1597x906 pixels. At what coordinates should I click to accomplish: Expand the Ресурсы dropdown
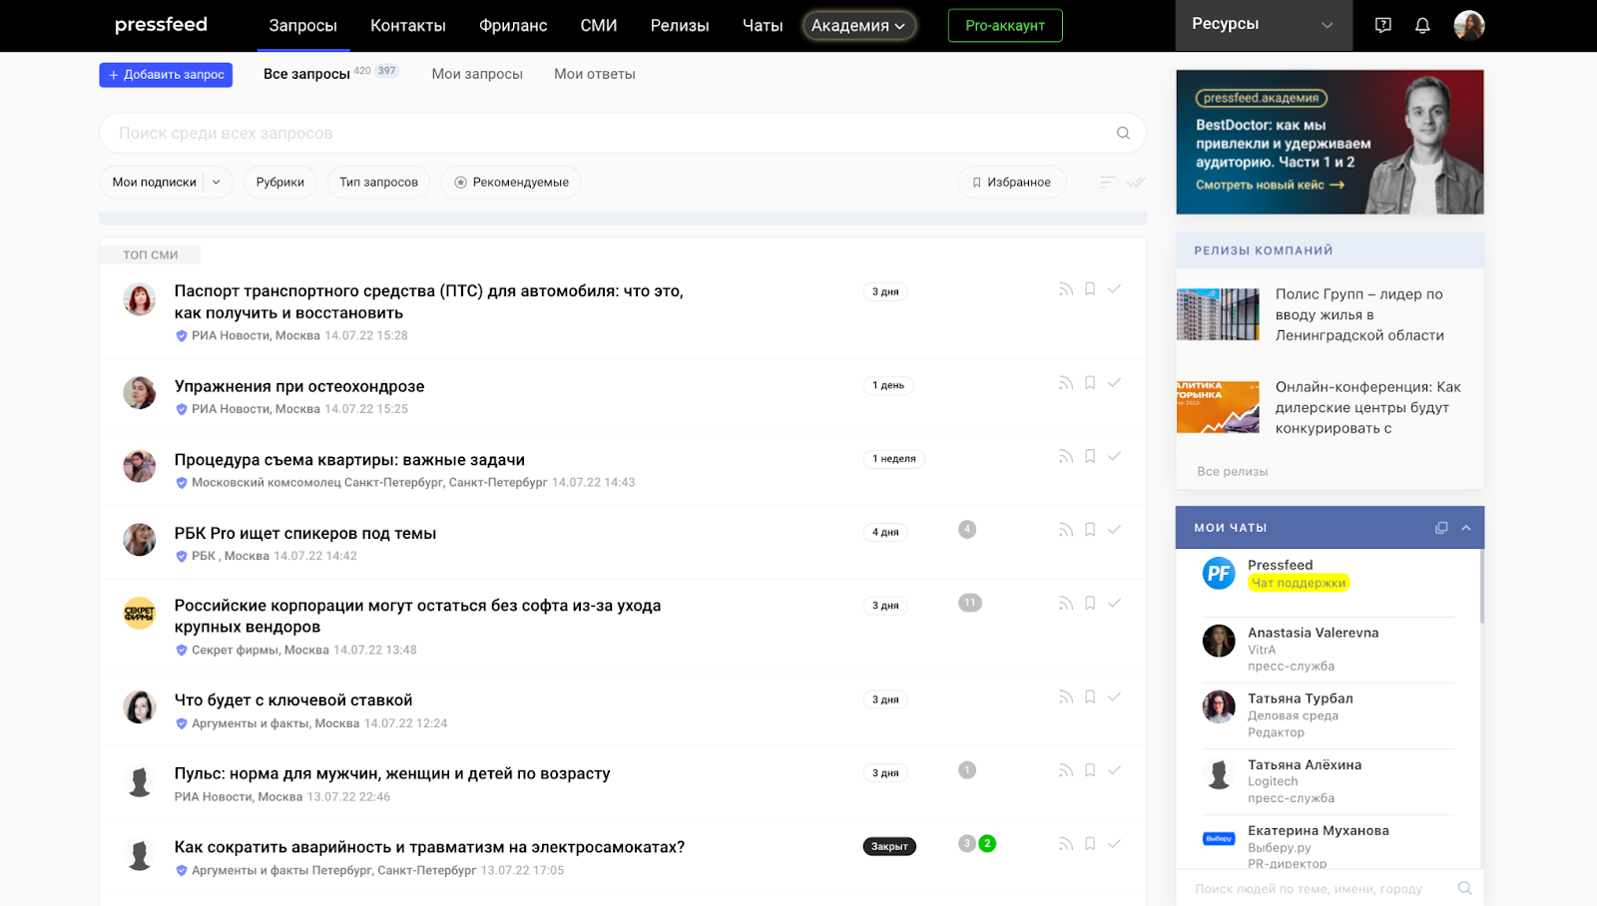pyautogui.click(x=1264, y=25)
